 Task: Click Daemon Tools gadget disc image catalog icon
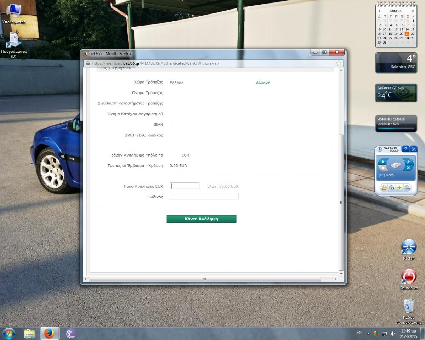pos(392,187)
